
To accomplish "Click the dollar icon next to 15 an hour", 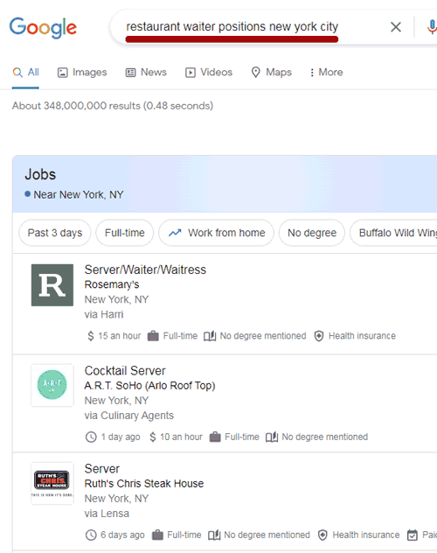I will [91, 336].
